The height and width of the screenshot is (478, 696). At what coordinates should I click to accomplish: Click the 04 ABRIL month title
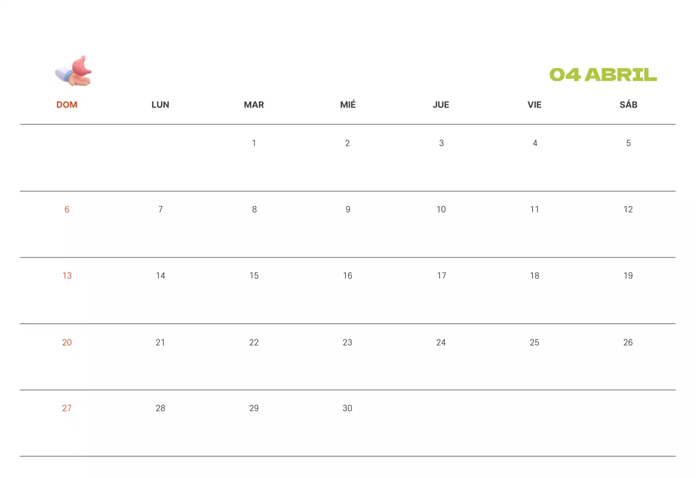coord(603,75)
